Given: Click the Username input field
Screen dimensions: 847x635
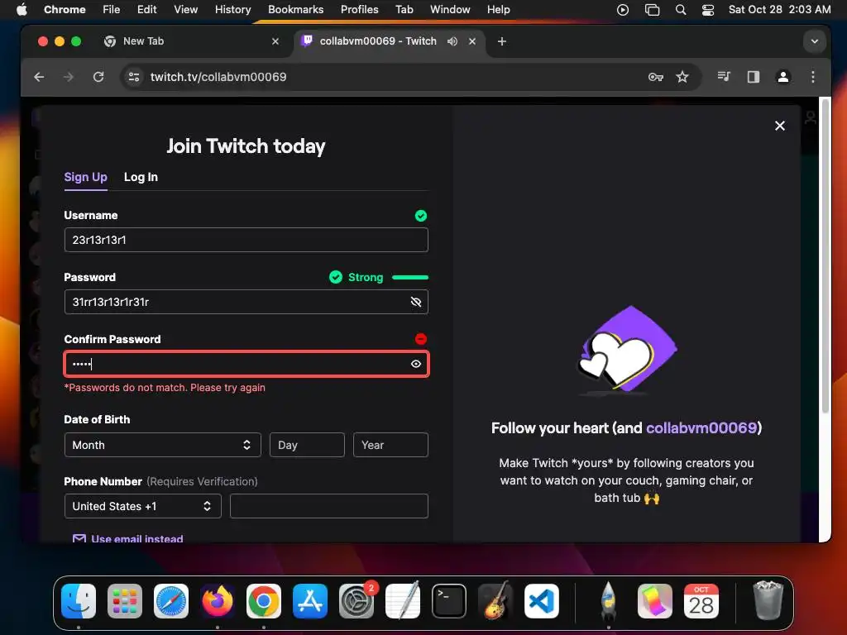Looking at the screenshot, I should (x=246, y=240).
